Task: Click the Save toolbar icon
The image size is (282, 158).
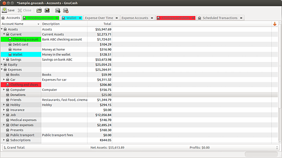Action: click(8, 10)
